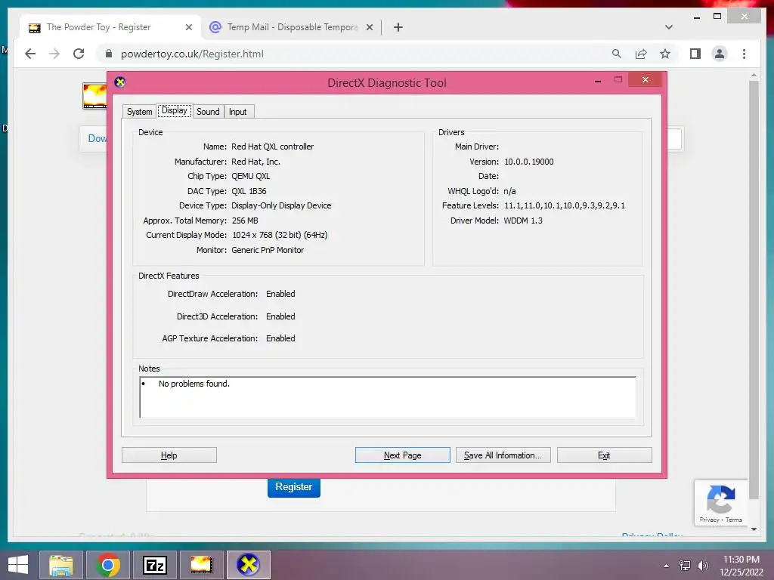The width and height of the screenshot is (774, 580).
Task: Open 7-Zip from the taskbar
Action: [154, 565]
